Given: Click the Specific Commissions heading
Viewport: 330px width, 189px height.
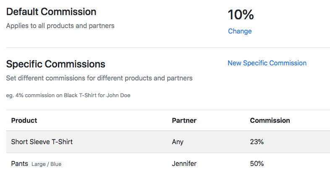Looking at the screenshot, I should pos(55,64).
